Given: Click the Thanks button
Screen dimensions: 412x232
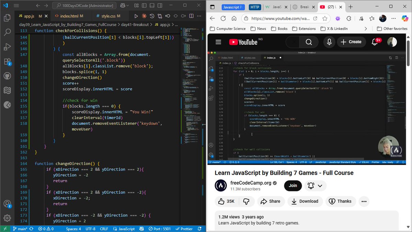Looking at the screenshot, I should [x=340, y=201].
